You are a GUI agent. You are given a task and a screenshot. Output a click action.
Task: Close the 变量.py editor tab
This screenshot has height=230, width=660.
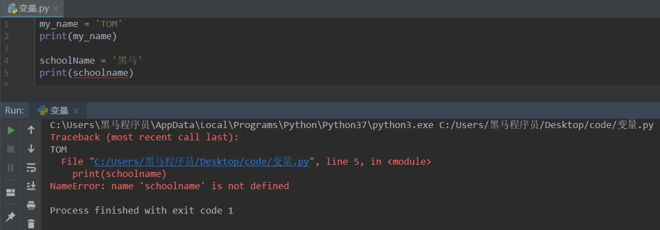(x=56, y=9)
